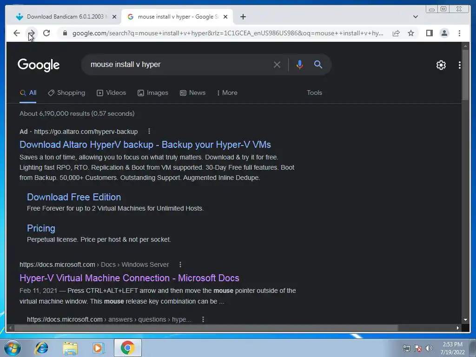The image size is (476, 357).
Task: Open About this result for docs.microsoft.com Windows Server
Action: pyautogui.click(x=180, y=264)
